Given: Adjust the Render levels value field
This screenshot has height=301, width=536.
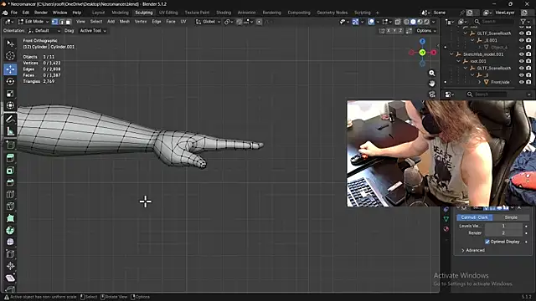Looking at the screenshot, I should tap(503, 233).
